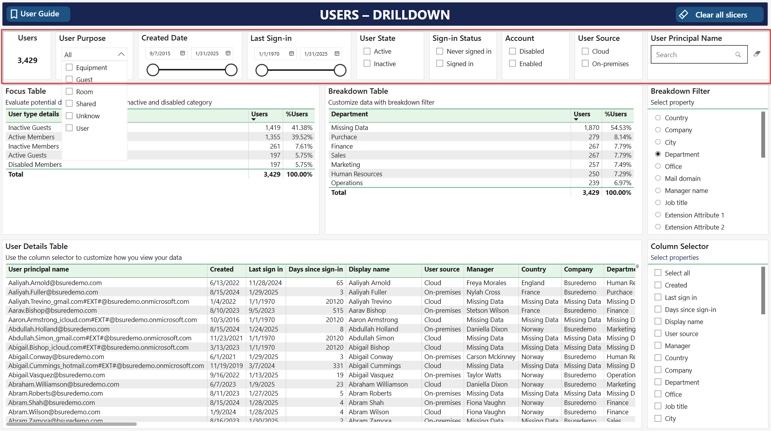Open calendar picker for Created Date end
This screenshot has height=431, width=771.
pyautogui.click(x=228, y=53)
